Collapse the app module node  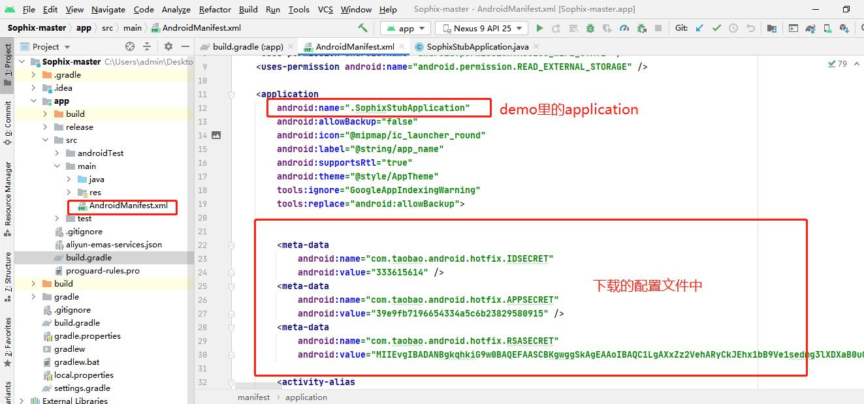pyautogui.click(x=33, y=101)
